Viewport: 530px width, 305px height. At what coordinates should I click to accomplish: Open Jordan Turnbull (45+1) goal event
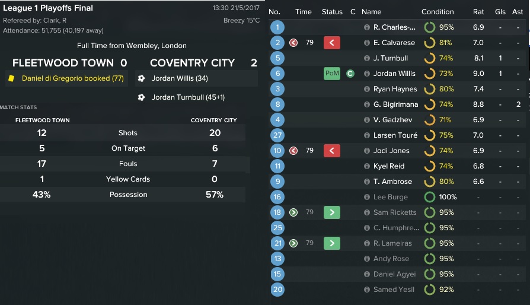[x=189, y=97]
